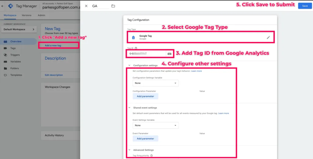Click the Overview sidebar icon
Image resolution: width=313 pixels, height=159 pixels.
click(x=6, y=41)
